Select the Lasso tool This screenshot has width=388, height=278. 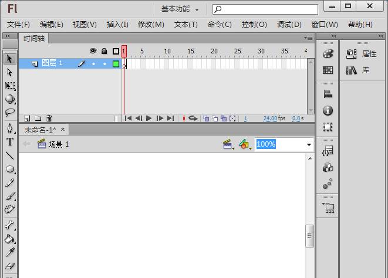[10, 112]
